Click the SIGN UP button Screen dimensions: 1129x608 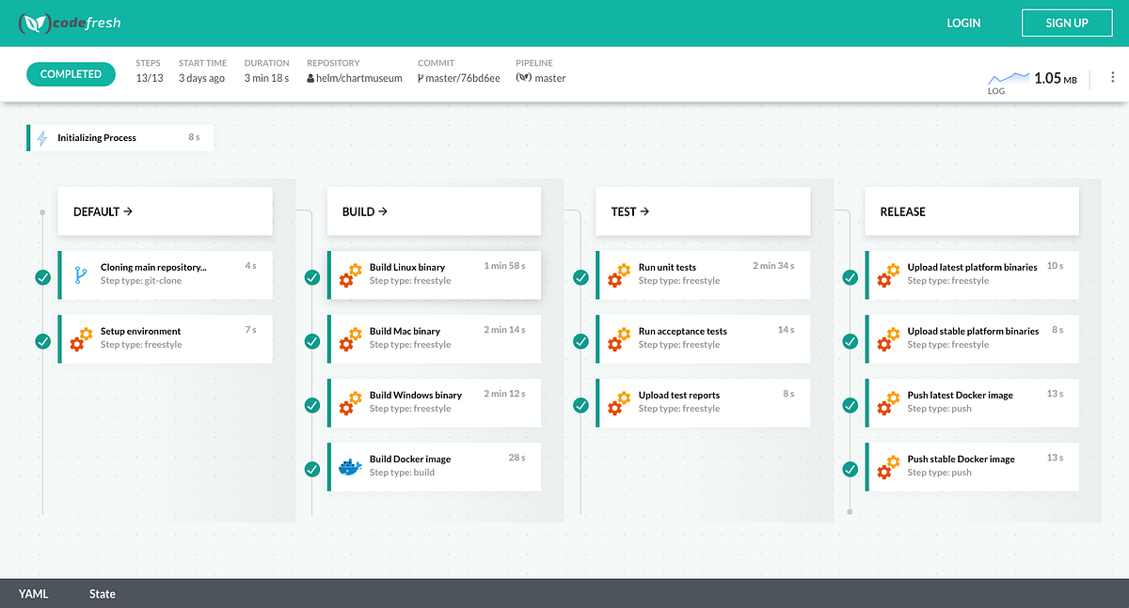coord(1067,23)
